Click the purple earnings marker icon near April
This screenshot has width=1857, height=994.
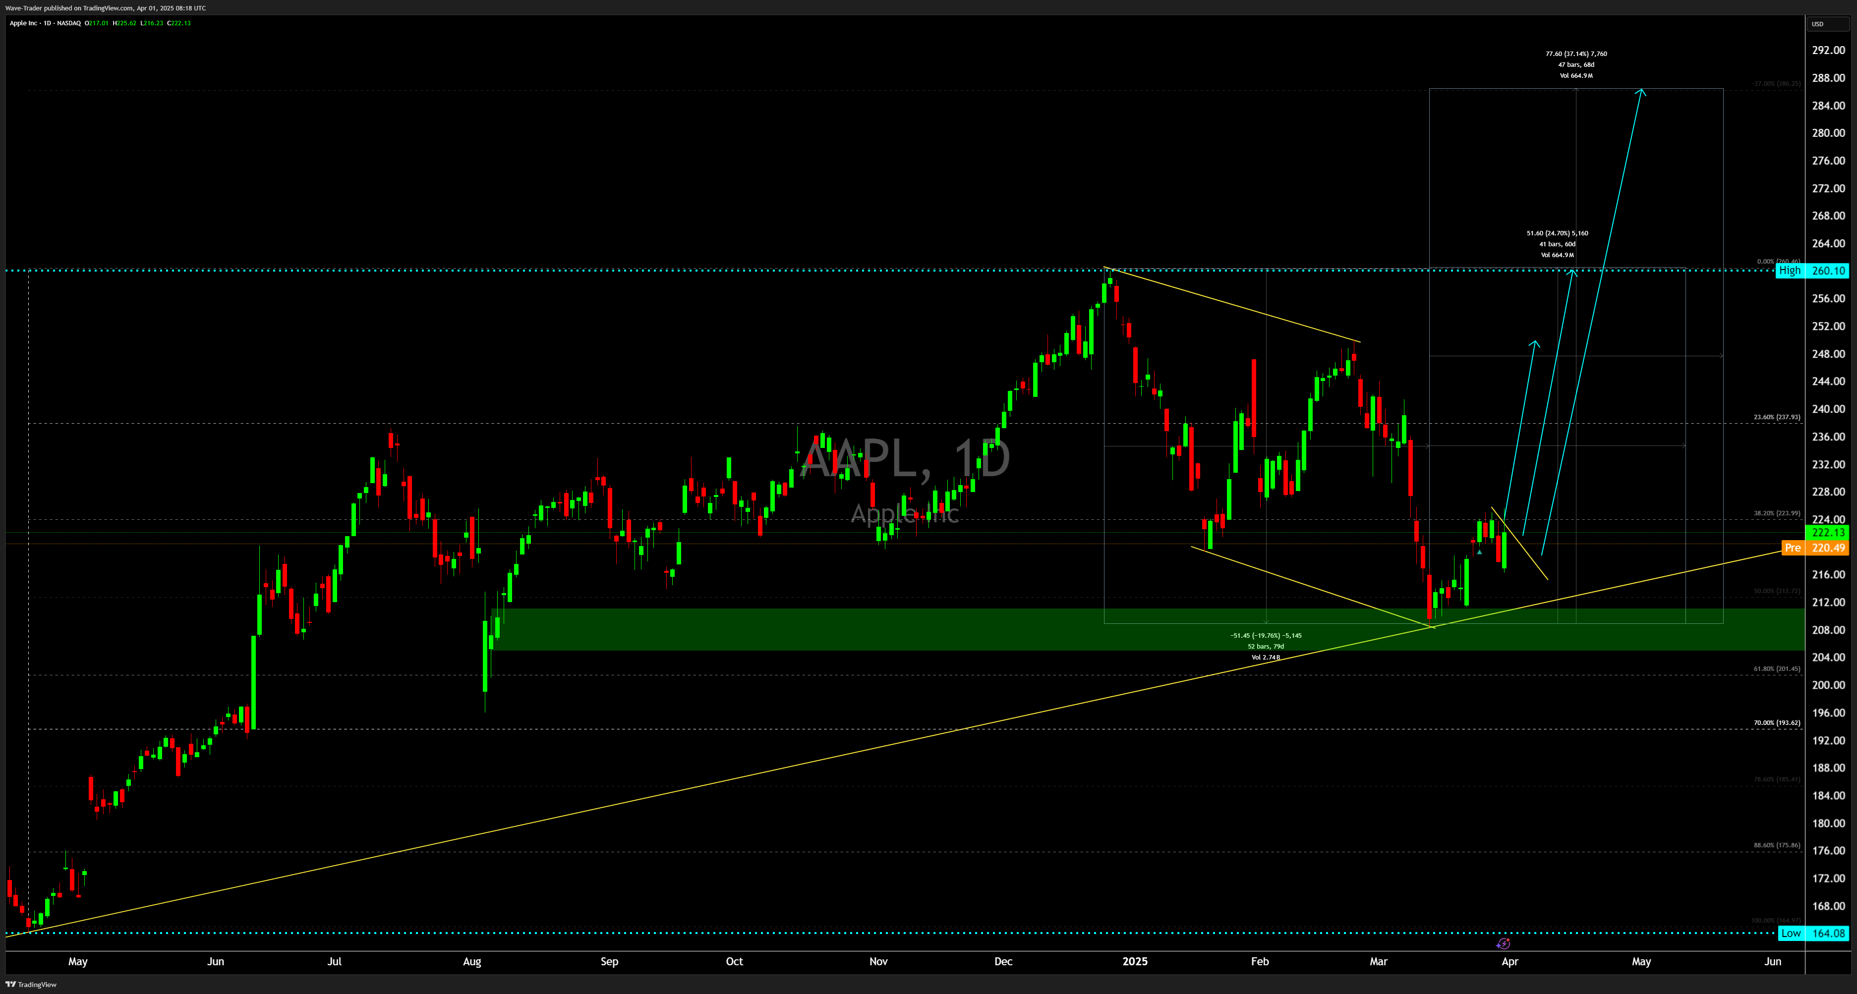click(x=1503, y=943)
